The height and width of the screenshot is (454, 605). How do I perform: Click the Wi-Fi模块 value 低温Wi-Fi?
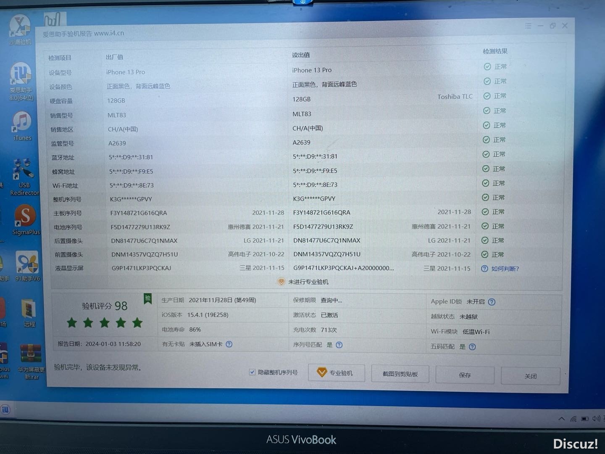click(x=476, y=332)
